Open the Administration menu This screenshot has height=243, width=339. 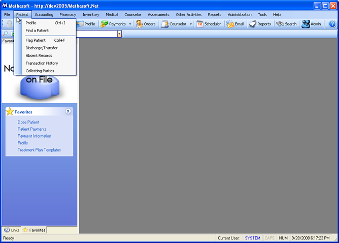240,15
